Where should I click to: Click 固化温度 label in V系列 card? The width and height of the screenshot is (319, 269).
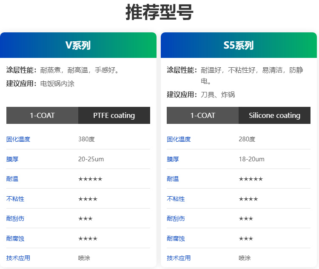tap(18, 139)
